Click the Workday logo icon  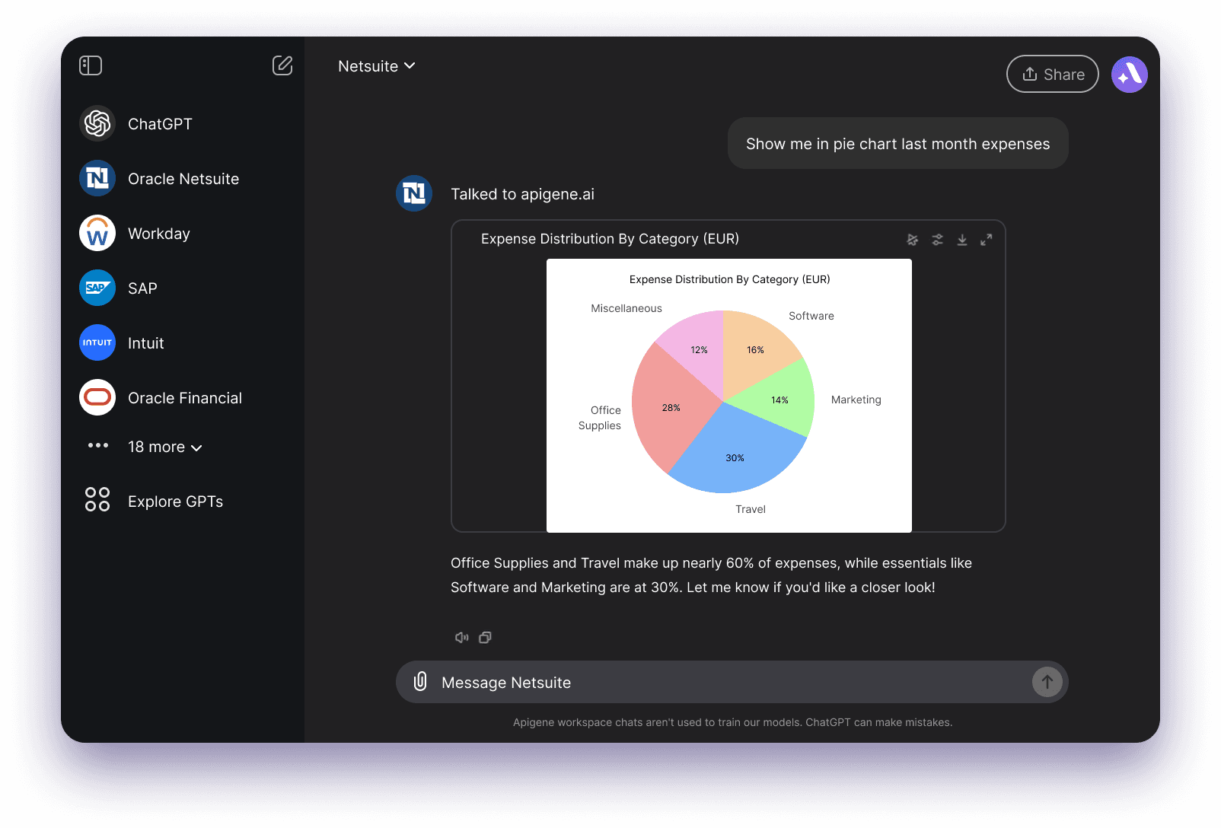(97, 233)
